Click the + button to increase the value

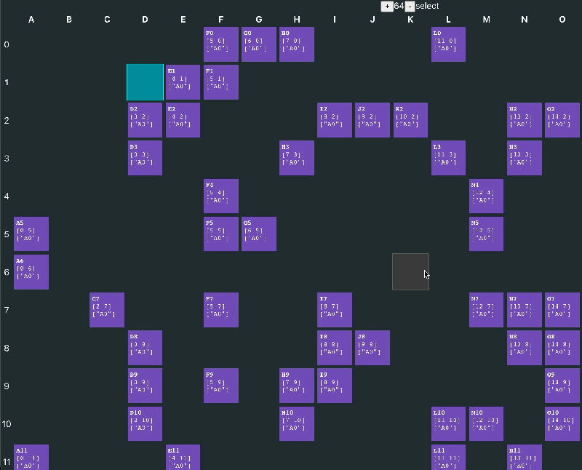(388, 6)
